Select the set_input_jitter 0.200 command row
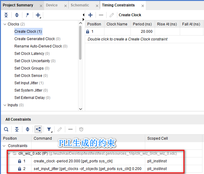 tap(88, 169)
